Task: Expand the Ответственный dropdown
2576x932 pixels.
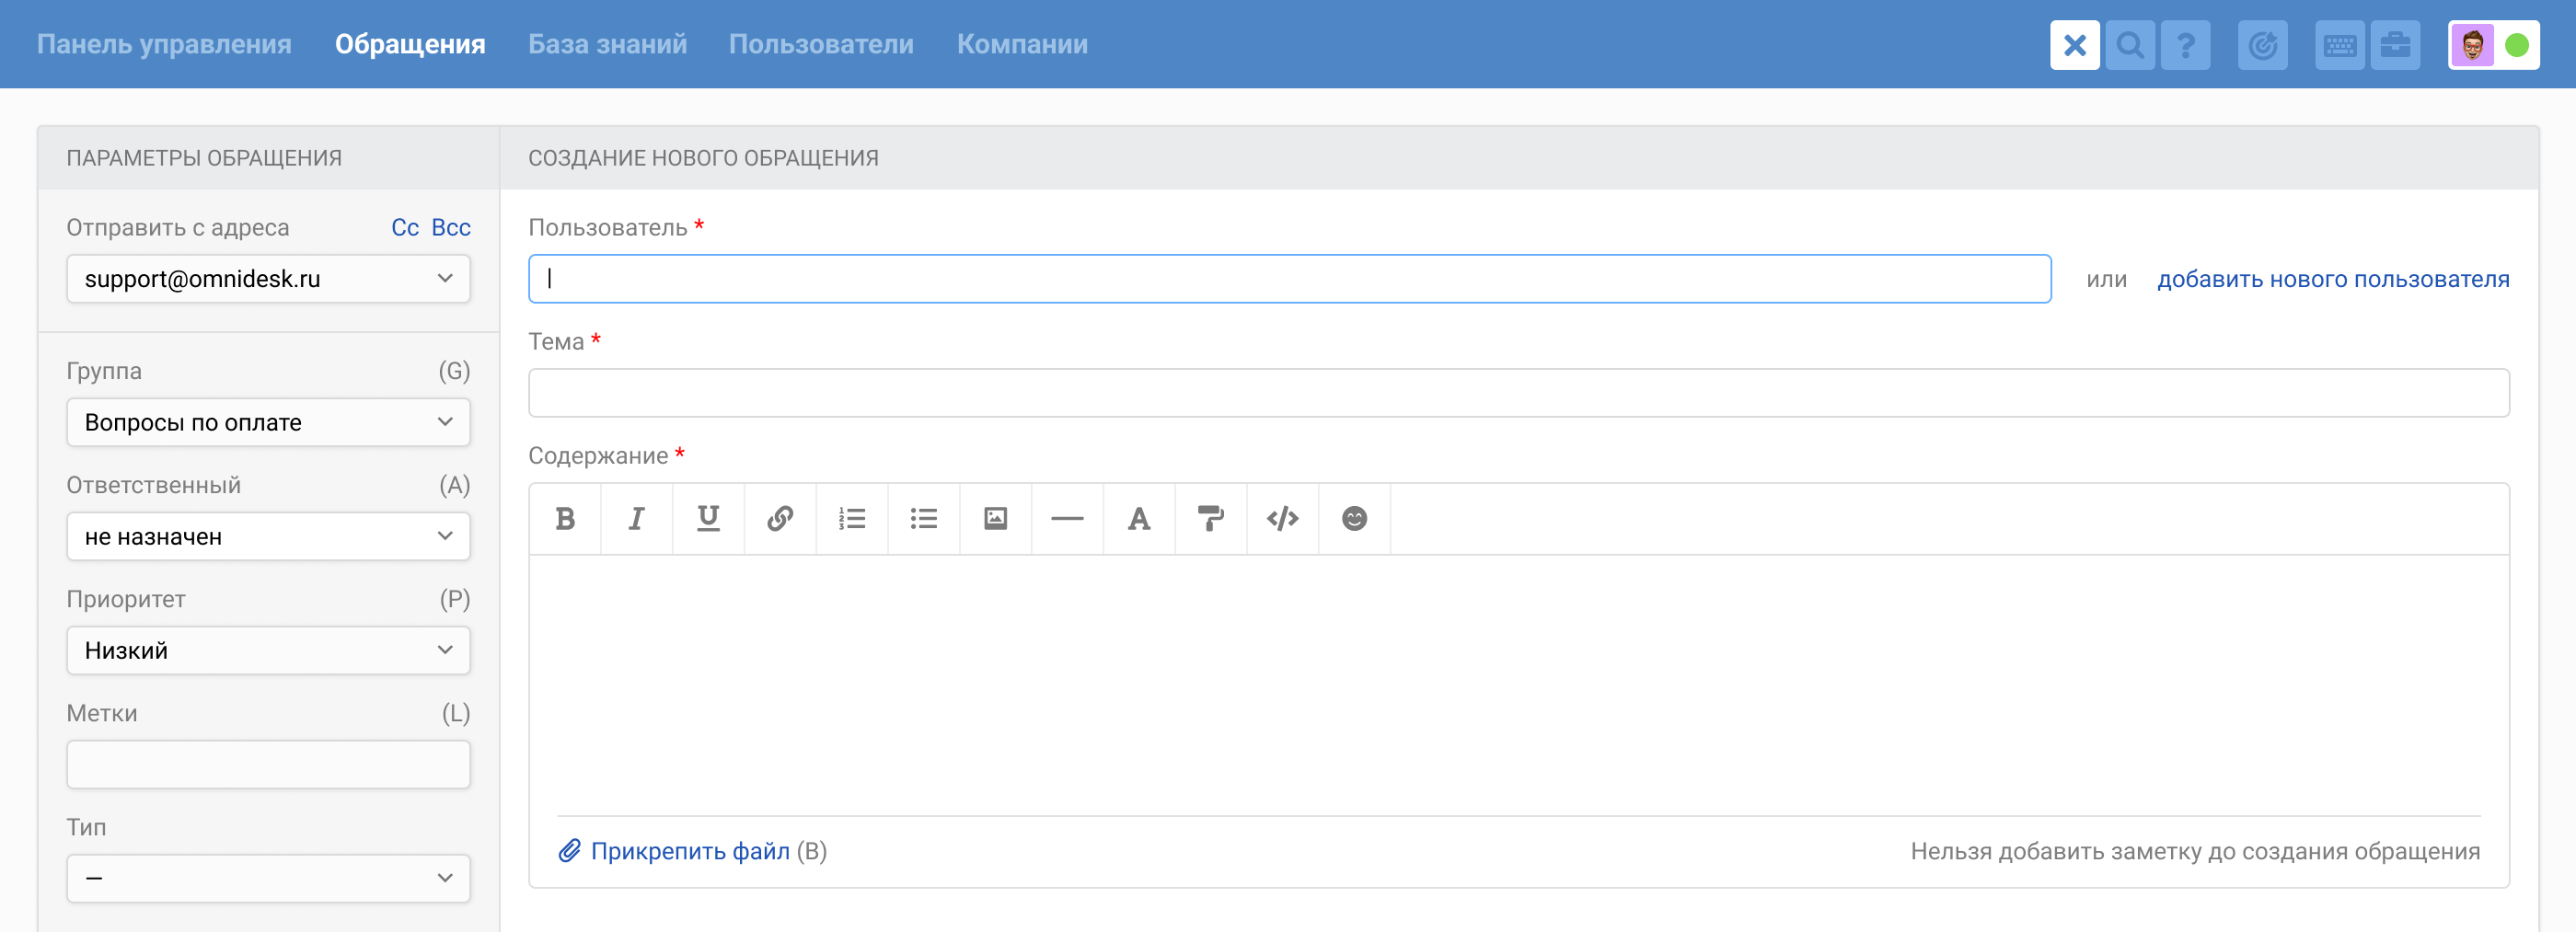Action: pyautogui.click(x=268, y=537)
